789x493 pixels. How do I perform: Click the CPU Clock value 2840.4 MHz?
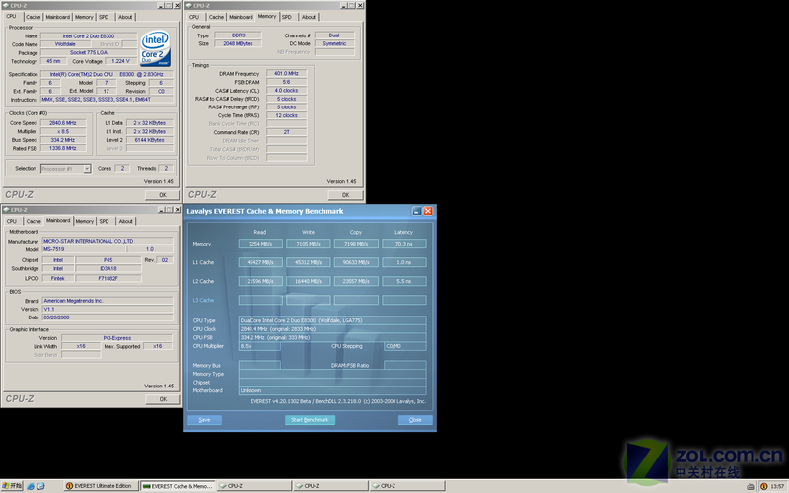(332, 329)
